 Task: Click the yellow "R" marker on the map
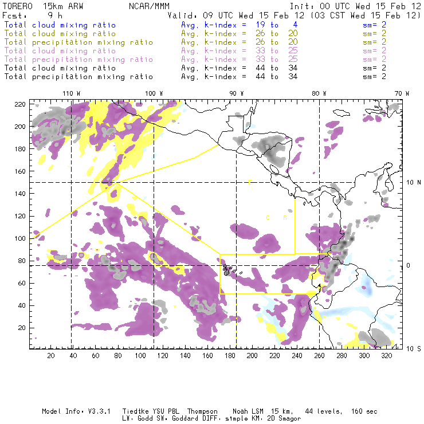point(285,218)
